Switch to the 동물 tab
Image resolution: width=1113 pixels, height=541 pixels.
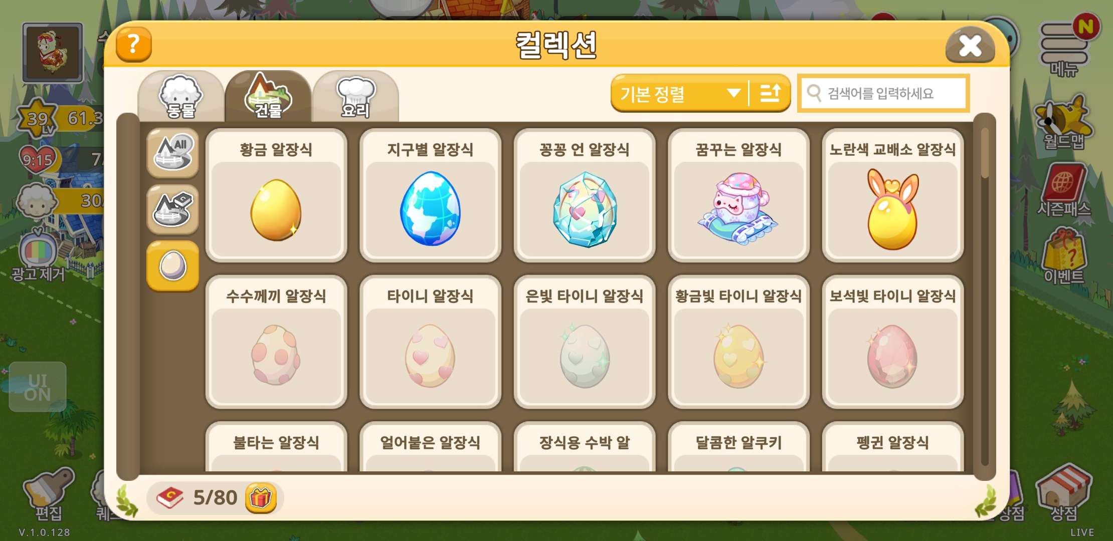tap(181, 96)
